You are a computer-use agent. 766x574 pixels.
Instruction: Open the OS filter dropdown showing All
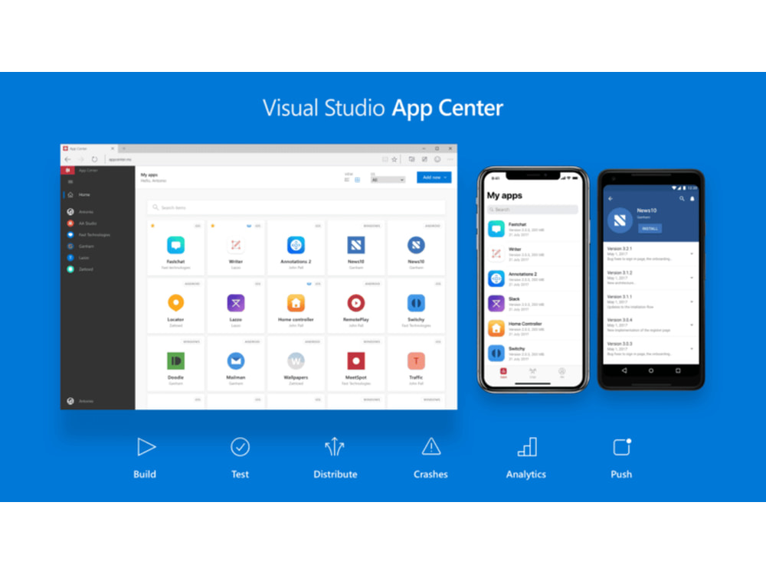pyautogui.click(x=388, y=180)
